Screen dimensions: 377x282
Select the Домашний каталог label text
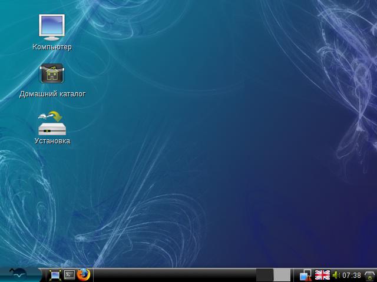(x=52, y=94)
